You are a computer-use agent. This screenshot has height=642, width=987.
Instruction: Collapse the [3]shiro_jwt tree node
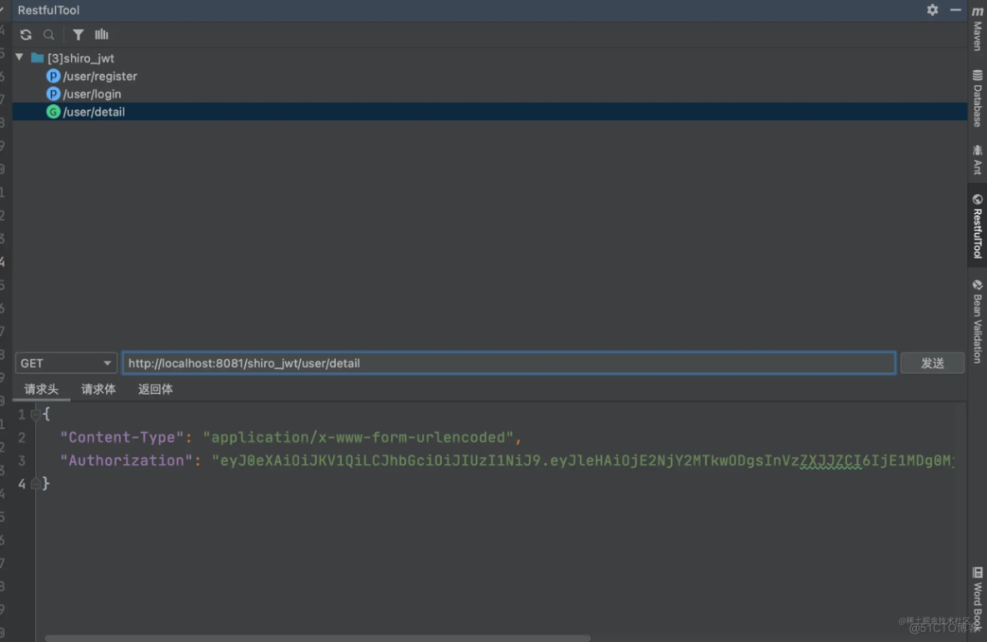[19, 57]
